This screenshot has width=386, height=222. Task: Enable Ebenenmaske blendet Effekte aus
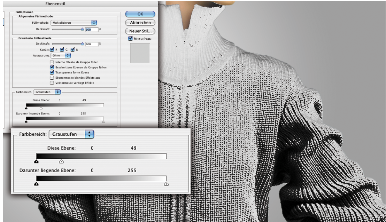click(x=52, y=78)
